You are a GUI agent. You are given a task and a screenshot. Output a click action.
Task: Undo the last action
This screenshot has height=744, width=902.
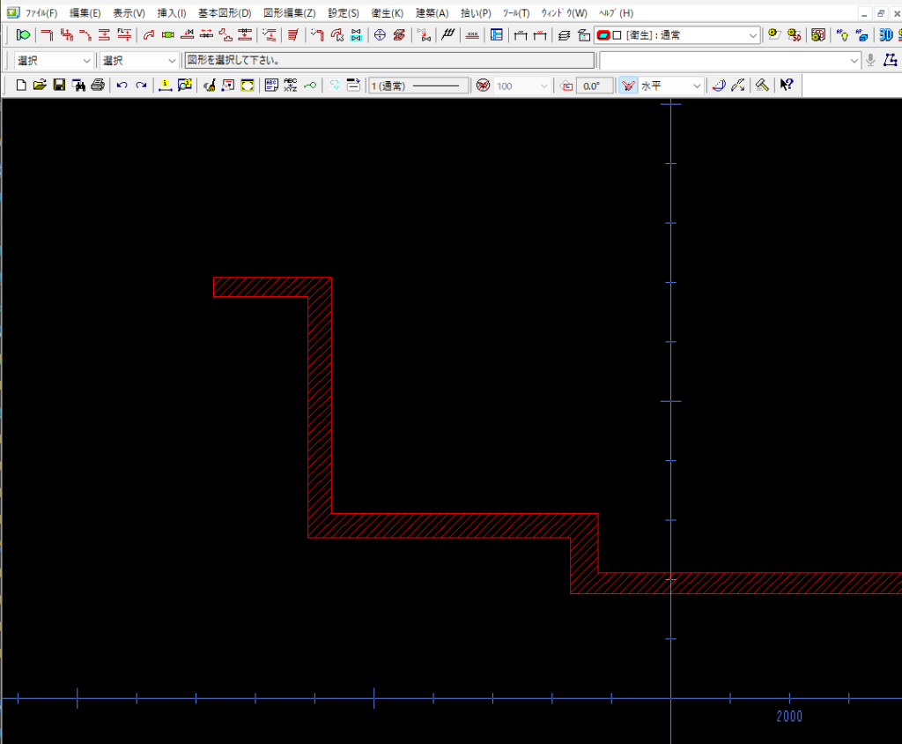coord(122,86)
